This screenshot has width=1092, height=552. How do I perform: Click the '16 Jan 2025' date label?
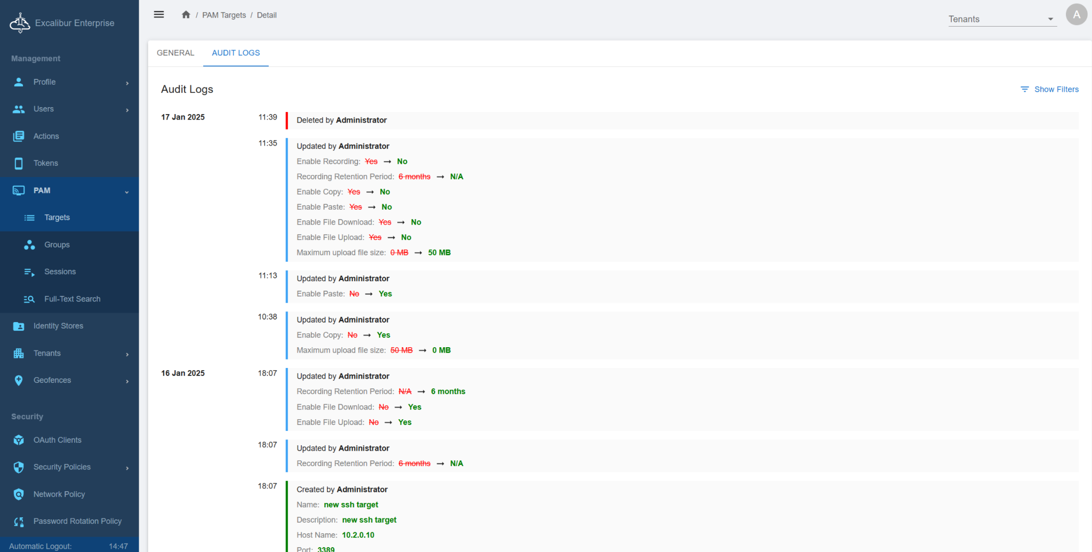tap(183, 373)
